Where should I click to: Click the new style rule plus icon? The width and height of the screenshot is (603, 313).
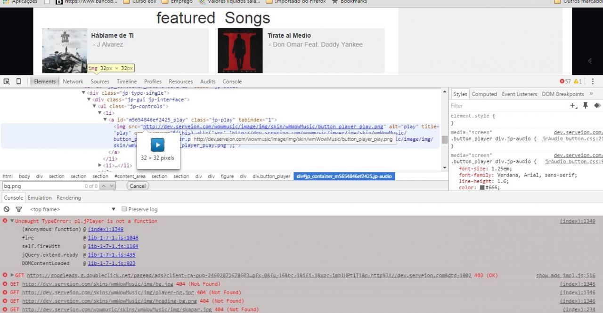(x=573, y=106)
